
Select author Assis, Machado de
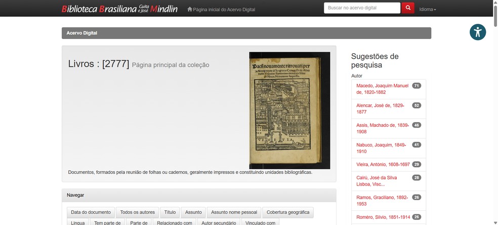[x=383, y=128]
